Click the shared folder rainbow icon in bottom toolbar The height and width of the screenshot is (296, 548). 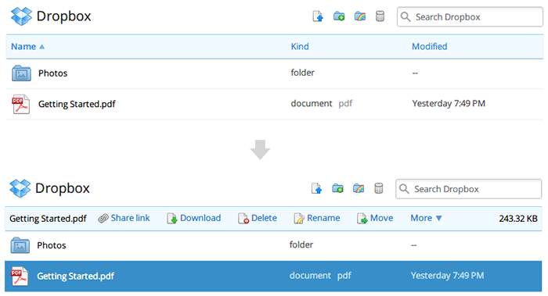tap(359, 188)
